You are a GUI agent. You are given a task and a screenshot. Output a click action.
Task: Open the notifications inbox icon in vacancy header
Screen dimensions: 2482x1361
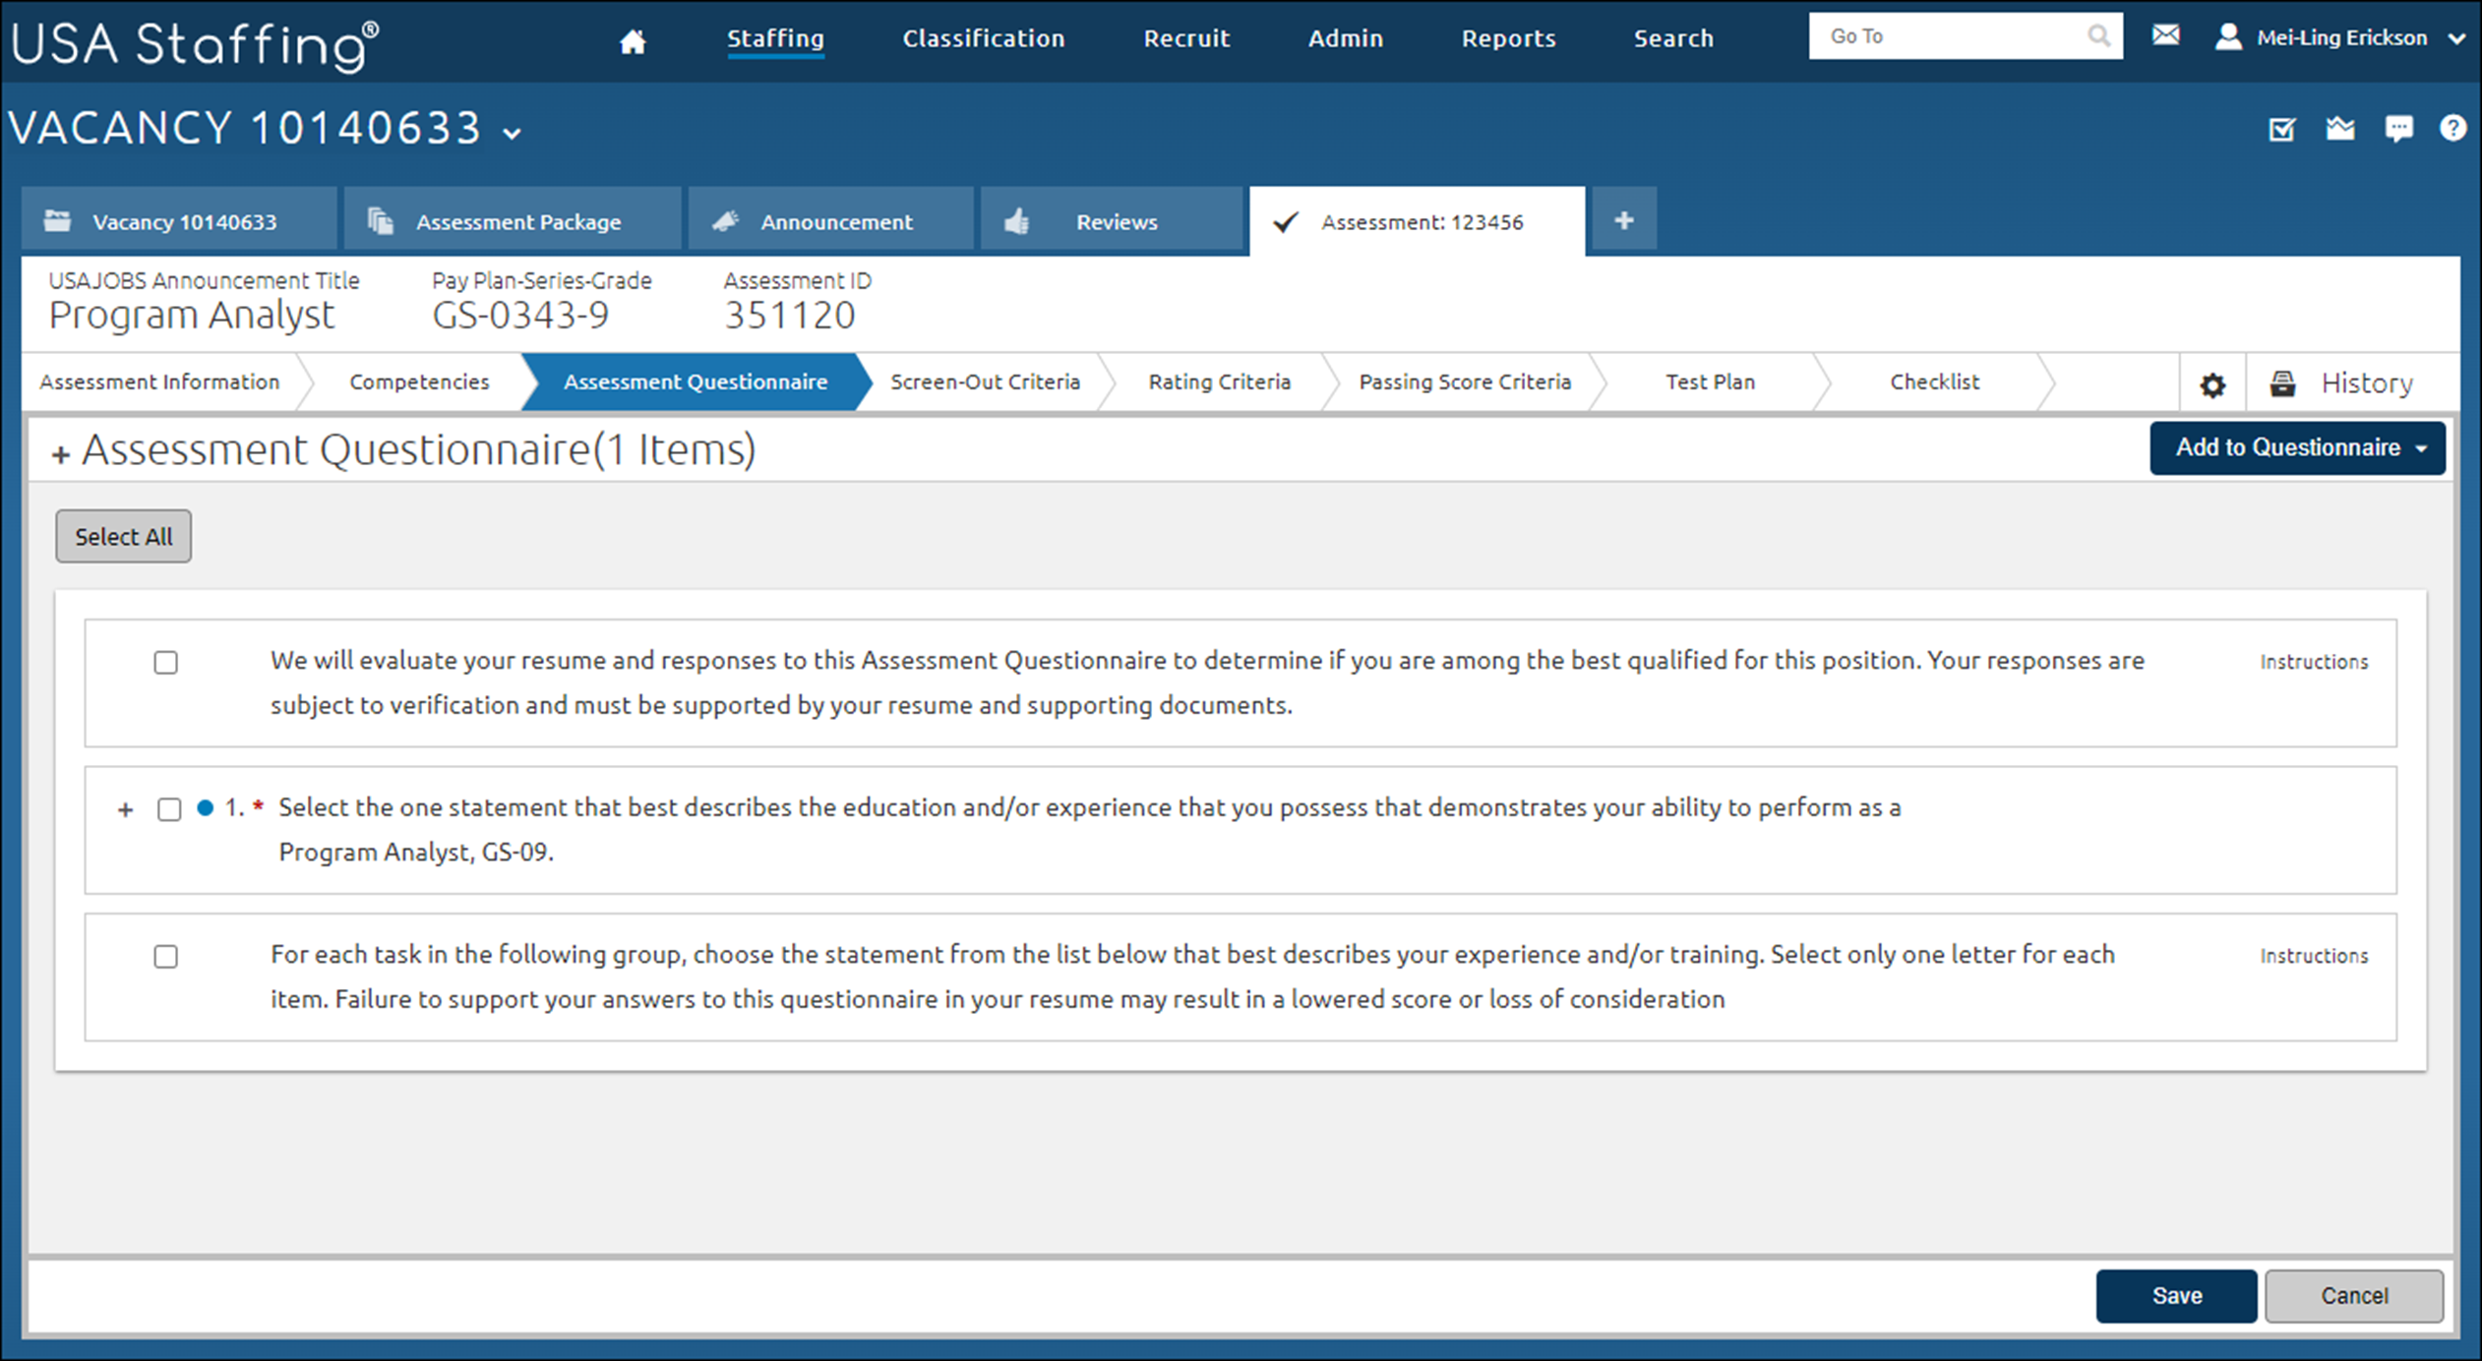(x=2340, y=128)
